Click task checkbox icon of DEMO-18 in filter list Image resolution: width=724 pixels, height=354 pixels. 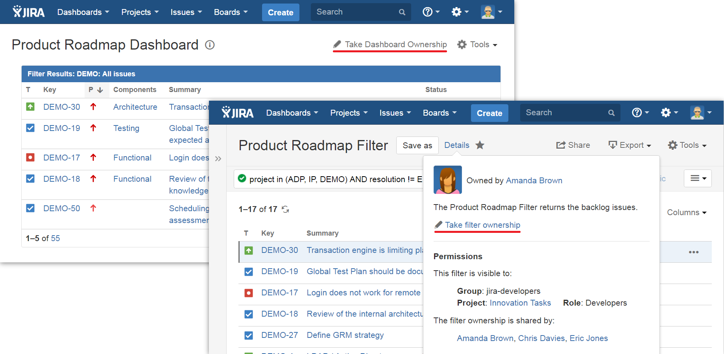249,314
